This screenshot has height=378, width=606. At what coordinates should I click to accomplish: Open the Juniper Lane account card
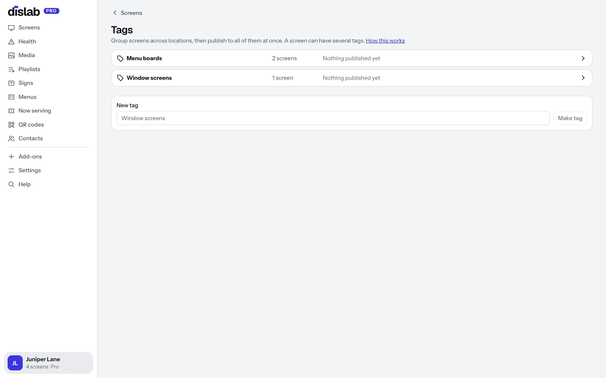49,363
